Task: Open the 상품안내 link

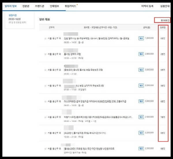Action: click(x=165, y=6)
